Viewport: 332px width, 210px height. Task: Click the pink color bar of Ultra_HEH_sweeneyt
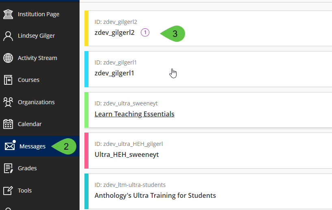86,150
